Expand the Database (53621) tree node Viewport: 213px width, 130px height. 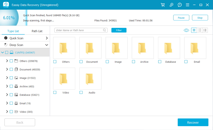click(x=7, y=95)
